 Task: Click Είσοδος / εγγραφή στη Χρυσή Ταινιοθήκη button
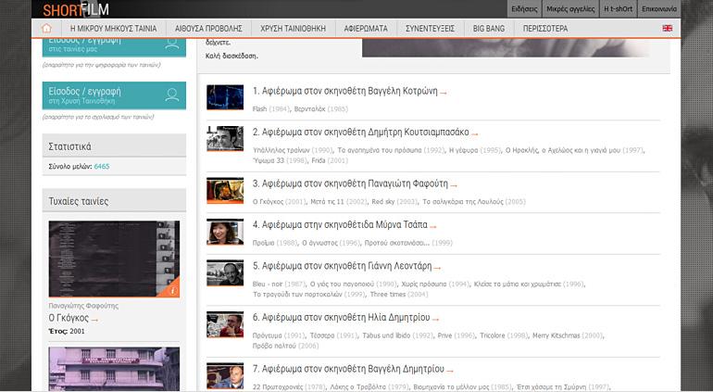[102, 95]
